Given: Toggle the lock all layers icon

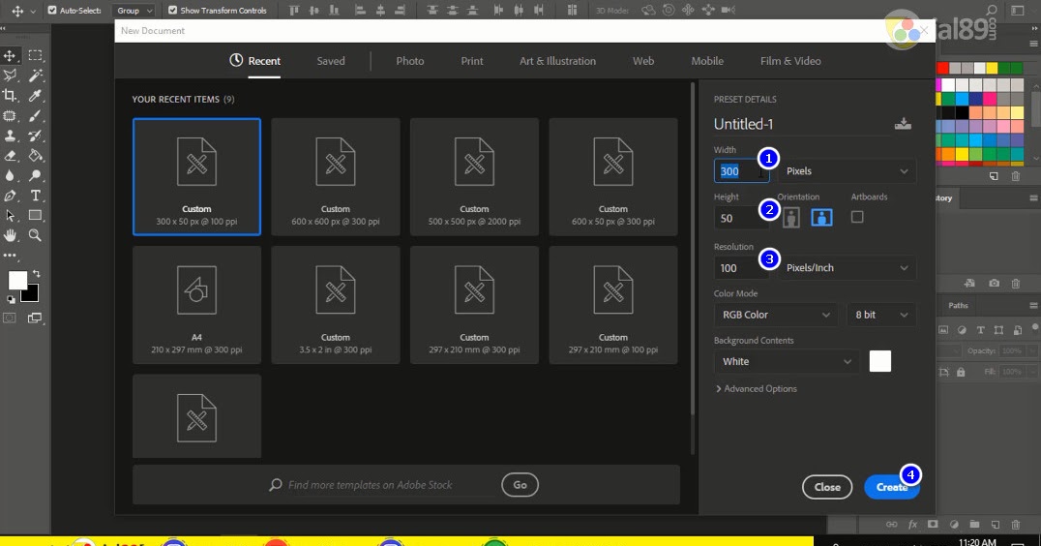Looking at the screenshot, I should pos(961,372).
